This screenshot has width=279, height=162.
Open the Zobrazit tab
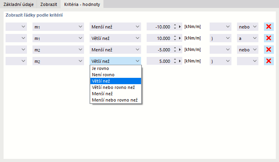pos(49,5)
